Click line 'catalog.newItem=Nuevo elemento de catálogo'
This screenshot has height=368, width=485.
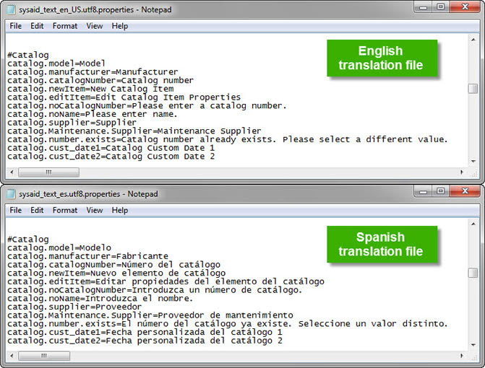[116, 273]
